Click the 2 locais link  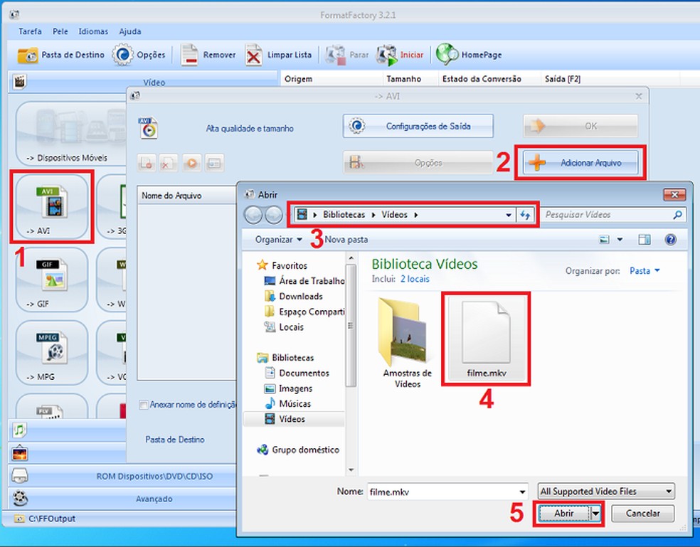pos(415,279)
